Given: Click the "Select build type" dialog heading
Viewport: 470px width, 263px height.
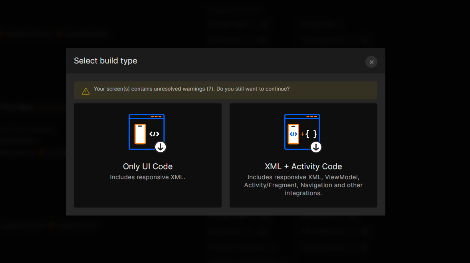Looking at the screenshot, I should [105, 61].
